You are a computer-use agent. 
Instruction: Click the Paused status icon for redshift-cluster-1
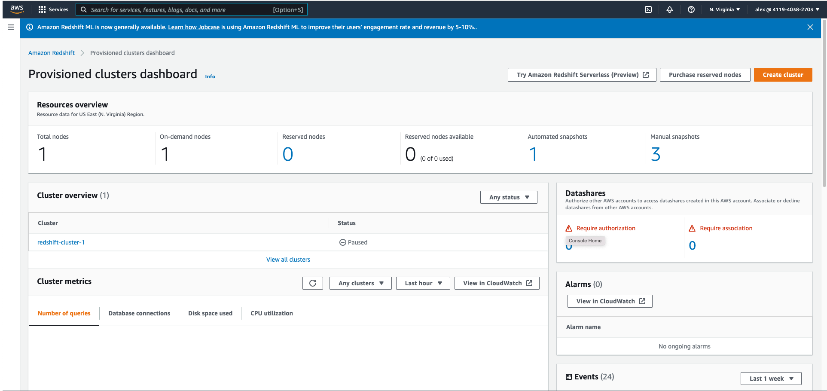pos(343,242)
